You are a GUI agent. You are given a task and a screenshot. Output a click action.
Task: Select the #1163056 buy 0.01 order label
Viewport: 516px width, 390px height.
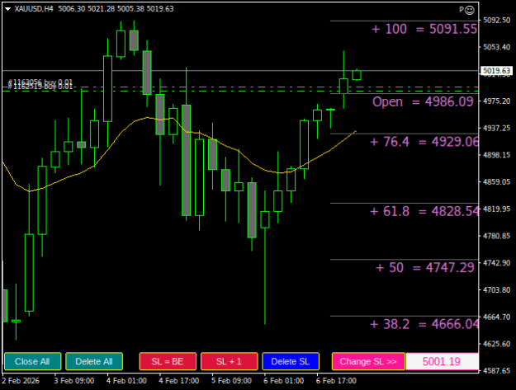click(40, 82)
